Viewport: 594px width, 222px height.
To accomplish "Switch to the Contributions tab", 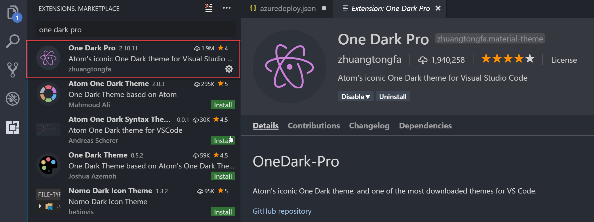I will click(314, 126).
